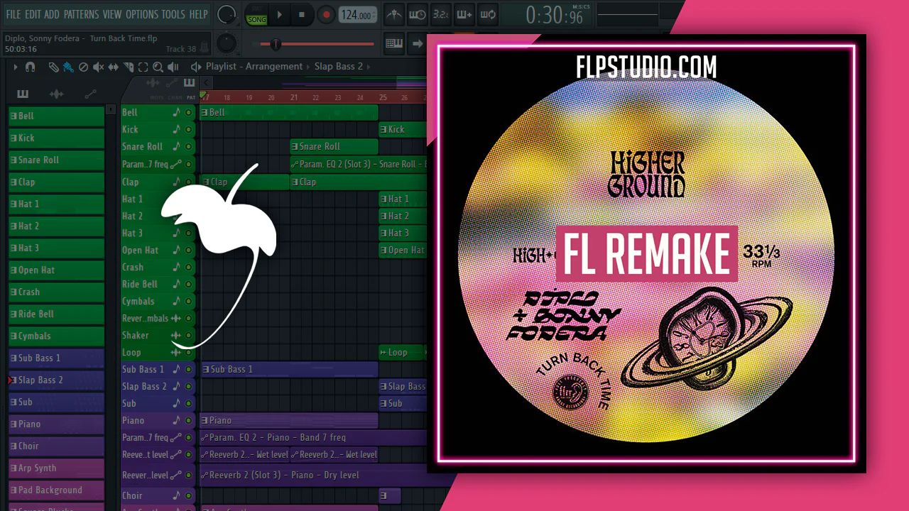This screenshot has width=909, height=511.
Task: Mute the Bell track
Action: click(189, 113)
